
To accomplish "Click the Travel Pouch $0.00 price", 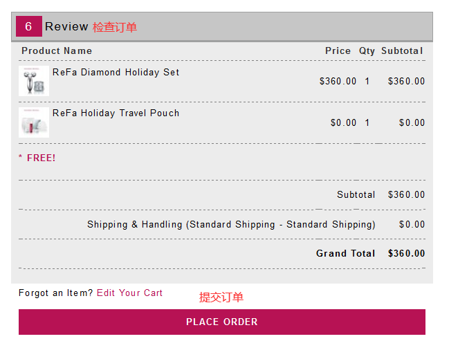I will 343,122.
